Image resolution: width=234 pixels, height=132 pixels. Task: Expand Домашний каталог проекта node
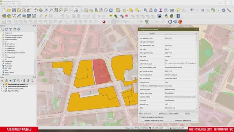(1, 37)
